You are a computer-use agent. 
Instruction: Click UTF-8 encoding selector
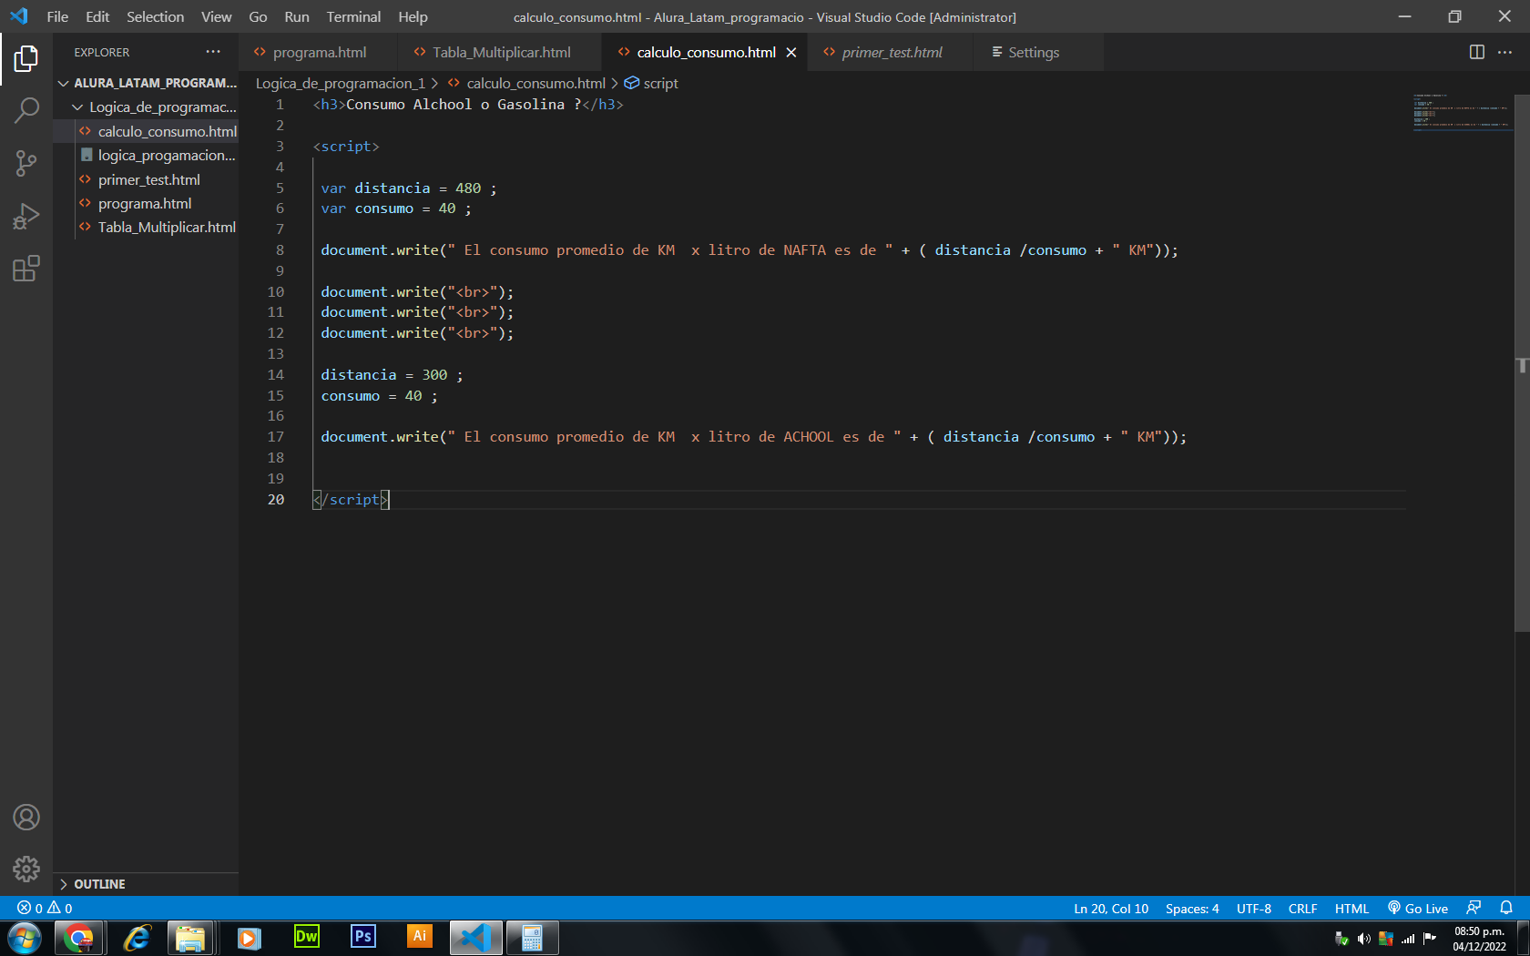click(x=1254, y=908)
